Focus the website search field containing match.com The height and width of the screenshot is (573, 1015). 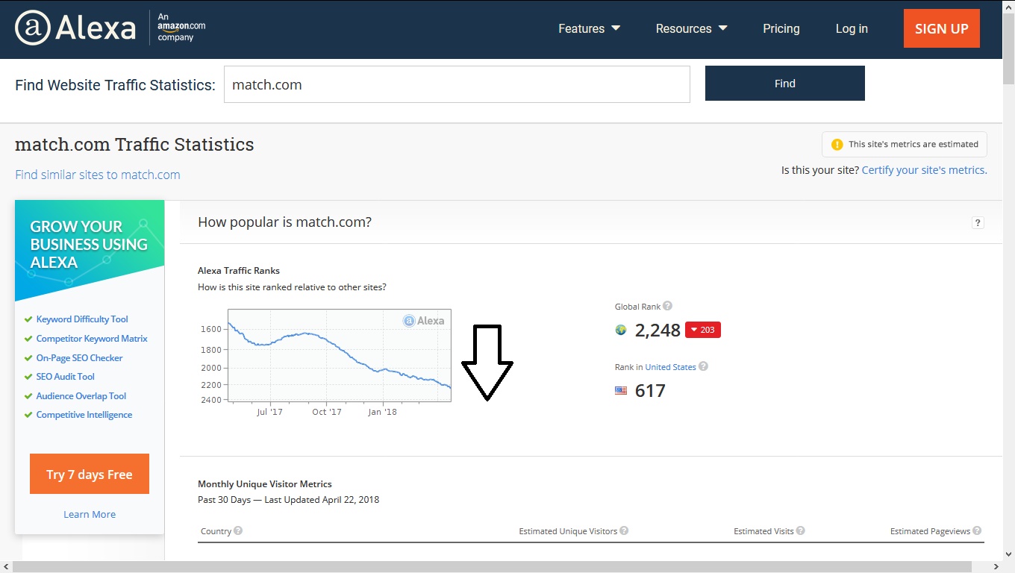(457, 84)
